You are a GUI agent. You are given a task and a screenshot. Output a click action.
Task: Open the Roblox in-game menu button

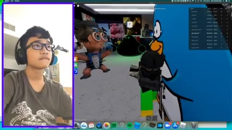click(x=78, y=6)
